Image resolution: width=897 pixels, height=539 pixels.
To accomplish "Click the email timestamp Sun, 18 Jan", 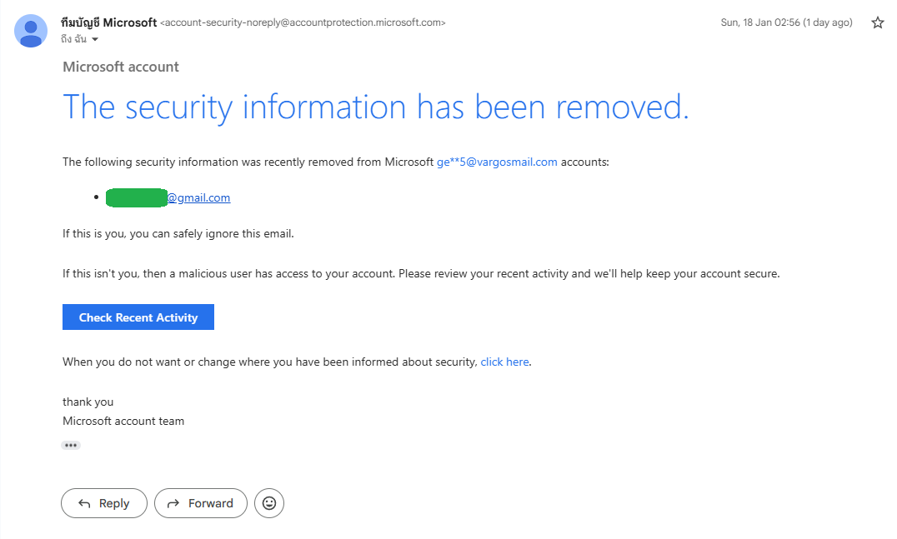I will point(787,22).
